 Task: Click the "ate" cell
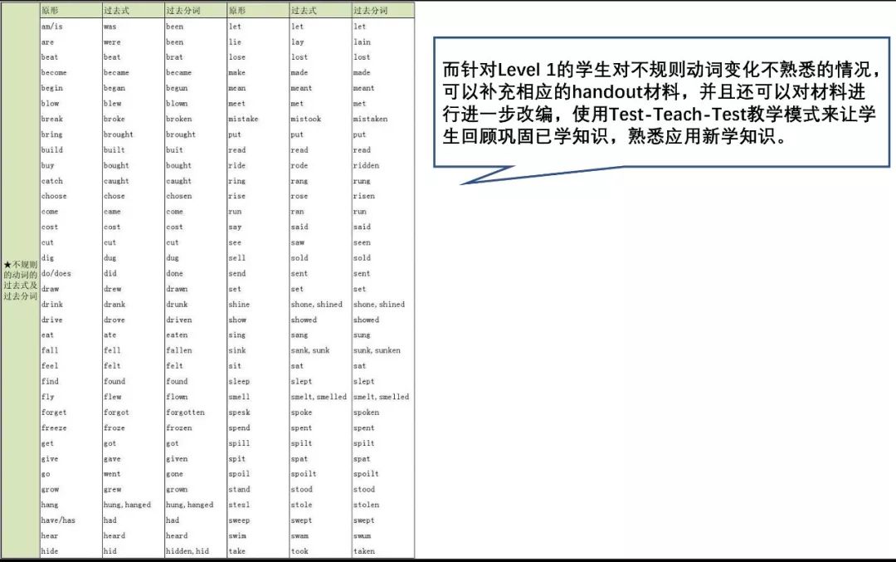pyautogui.click(x=110, y=335)
